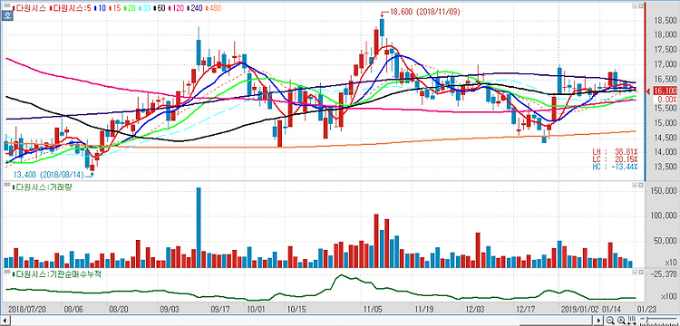Screen dimensions: 680x326
Task: Click the 2019/01/02 date axis label
Action: pyautogui.click(x=579, y=309)
